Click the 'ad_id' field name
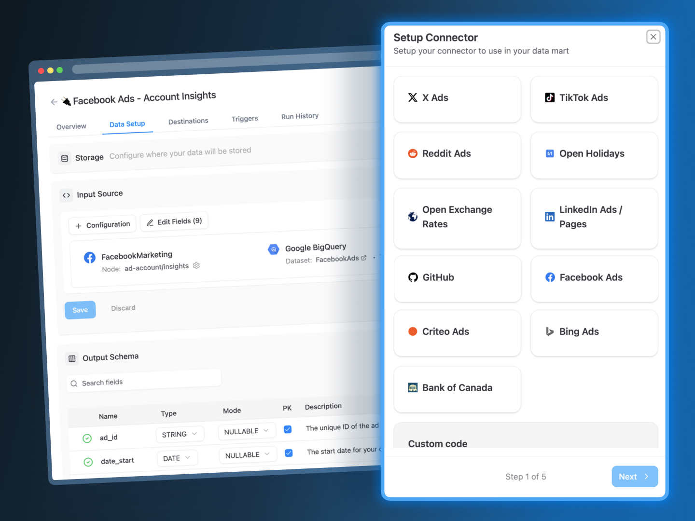The height and width of the screenshot is (521, 695). (109, 438)
